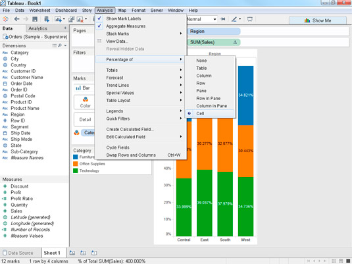Click the Region pill on Columns
The width and height of the screenshot is (352, 264).
pos(213,31)
